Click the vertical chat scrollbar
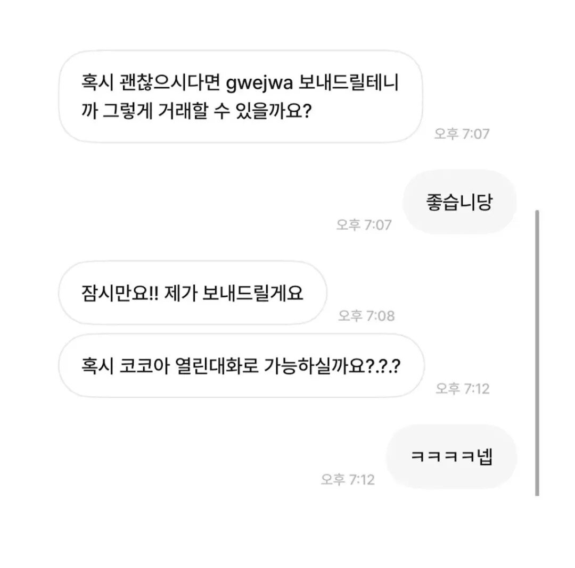 (537, 353)
